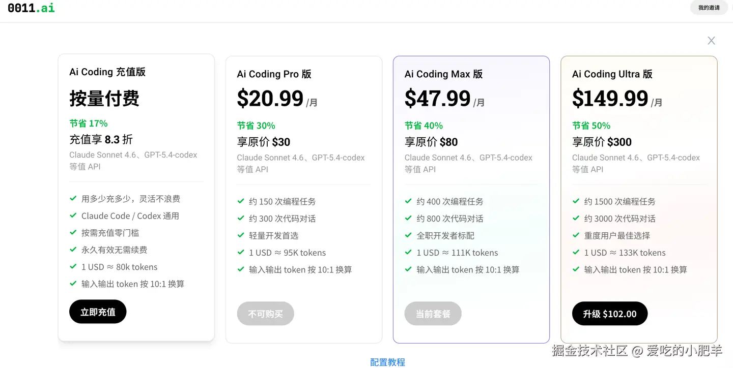733x368 pixels.
Task: Click the 升级 $102.00 upgrade button
Action: click(609, 314)
